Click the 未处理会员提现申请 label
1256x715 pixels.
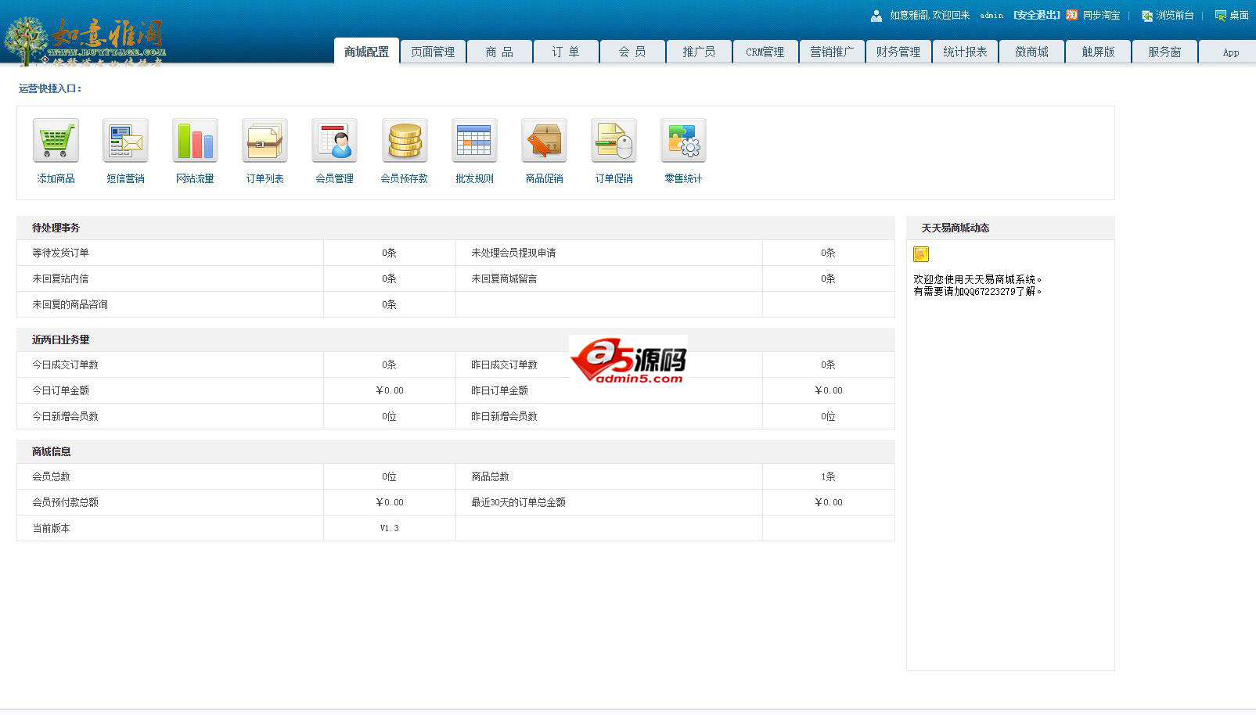pyautogui.click(x=513, y=253)
